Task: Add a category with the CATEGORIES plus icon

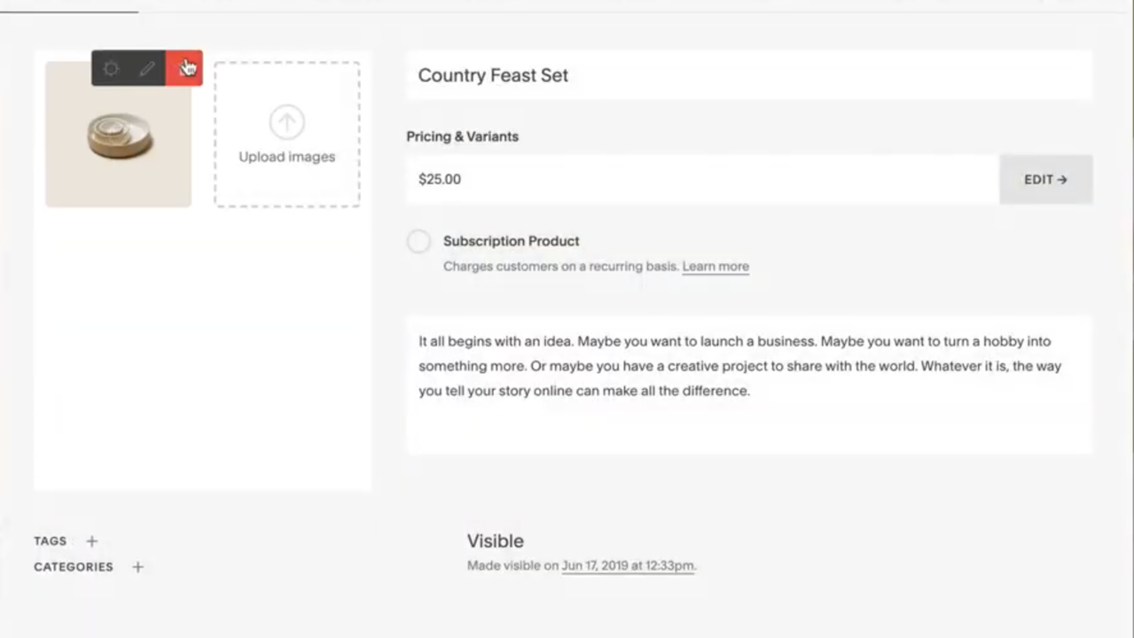Action: (x=137, y=567)
